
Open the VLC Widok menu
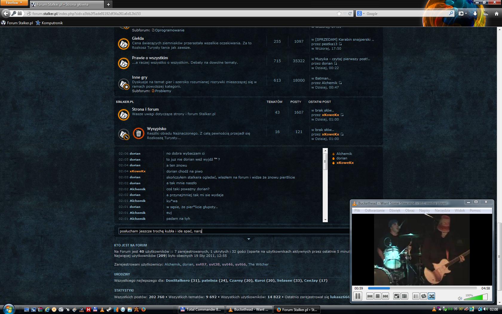(460, 211)
